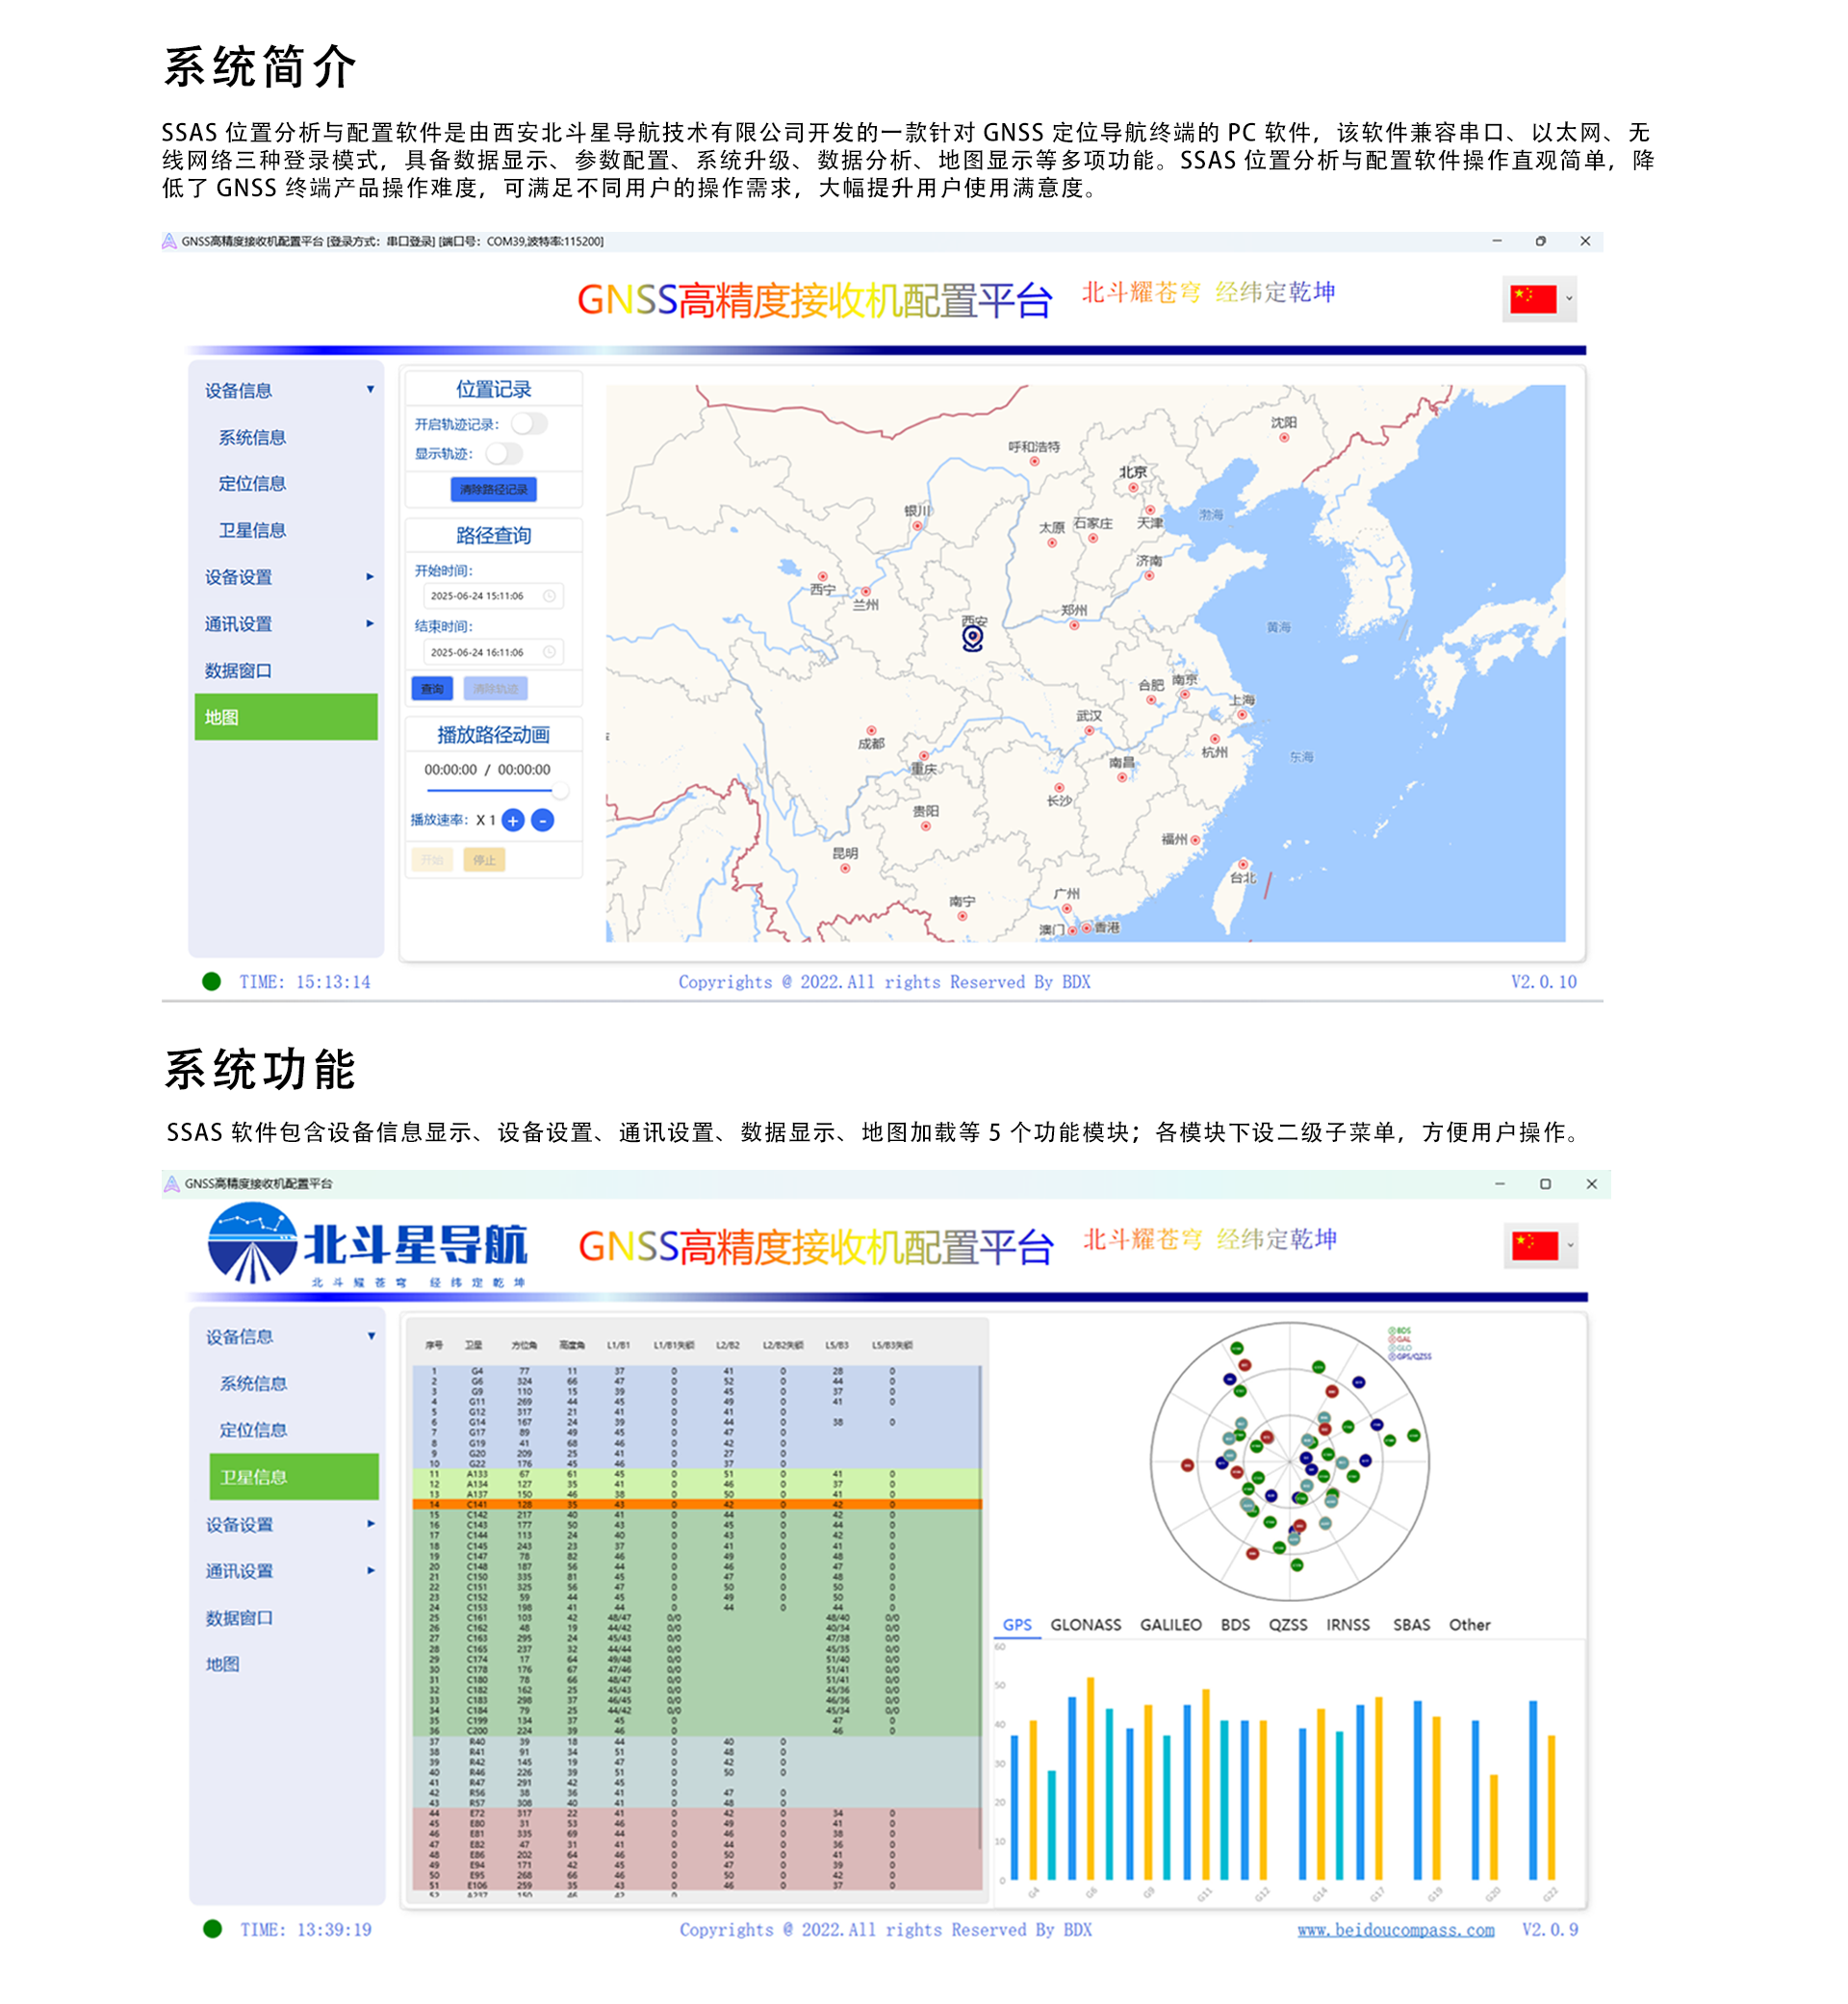
Task: Collapse 设备信息 menu in satellite window
Action: click(x=371, y=1337)
